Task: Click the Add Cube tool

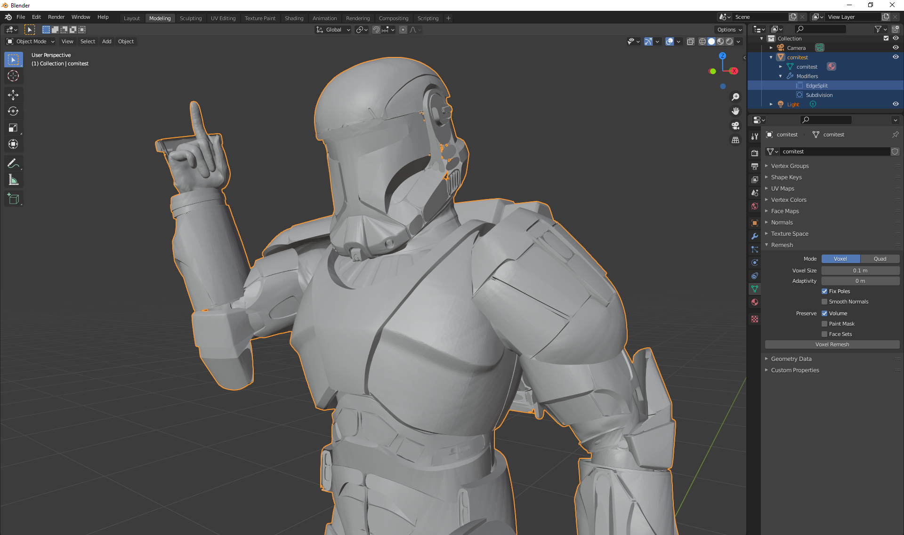Action: (x=13, y=199)
